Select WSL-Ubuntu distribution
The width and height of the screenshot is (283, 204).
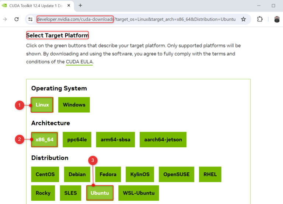pos(139,193)
